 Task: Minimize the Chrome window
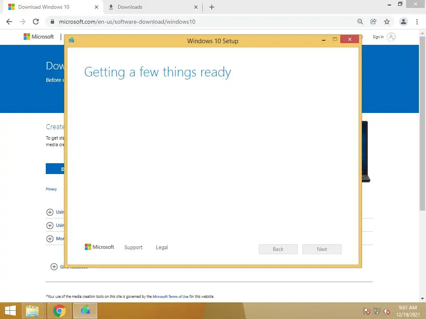389,4
